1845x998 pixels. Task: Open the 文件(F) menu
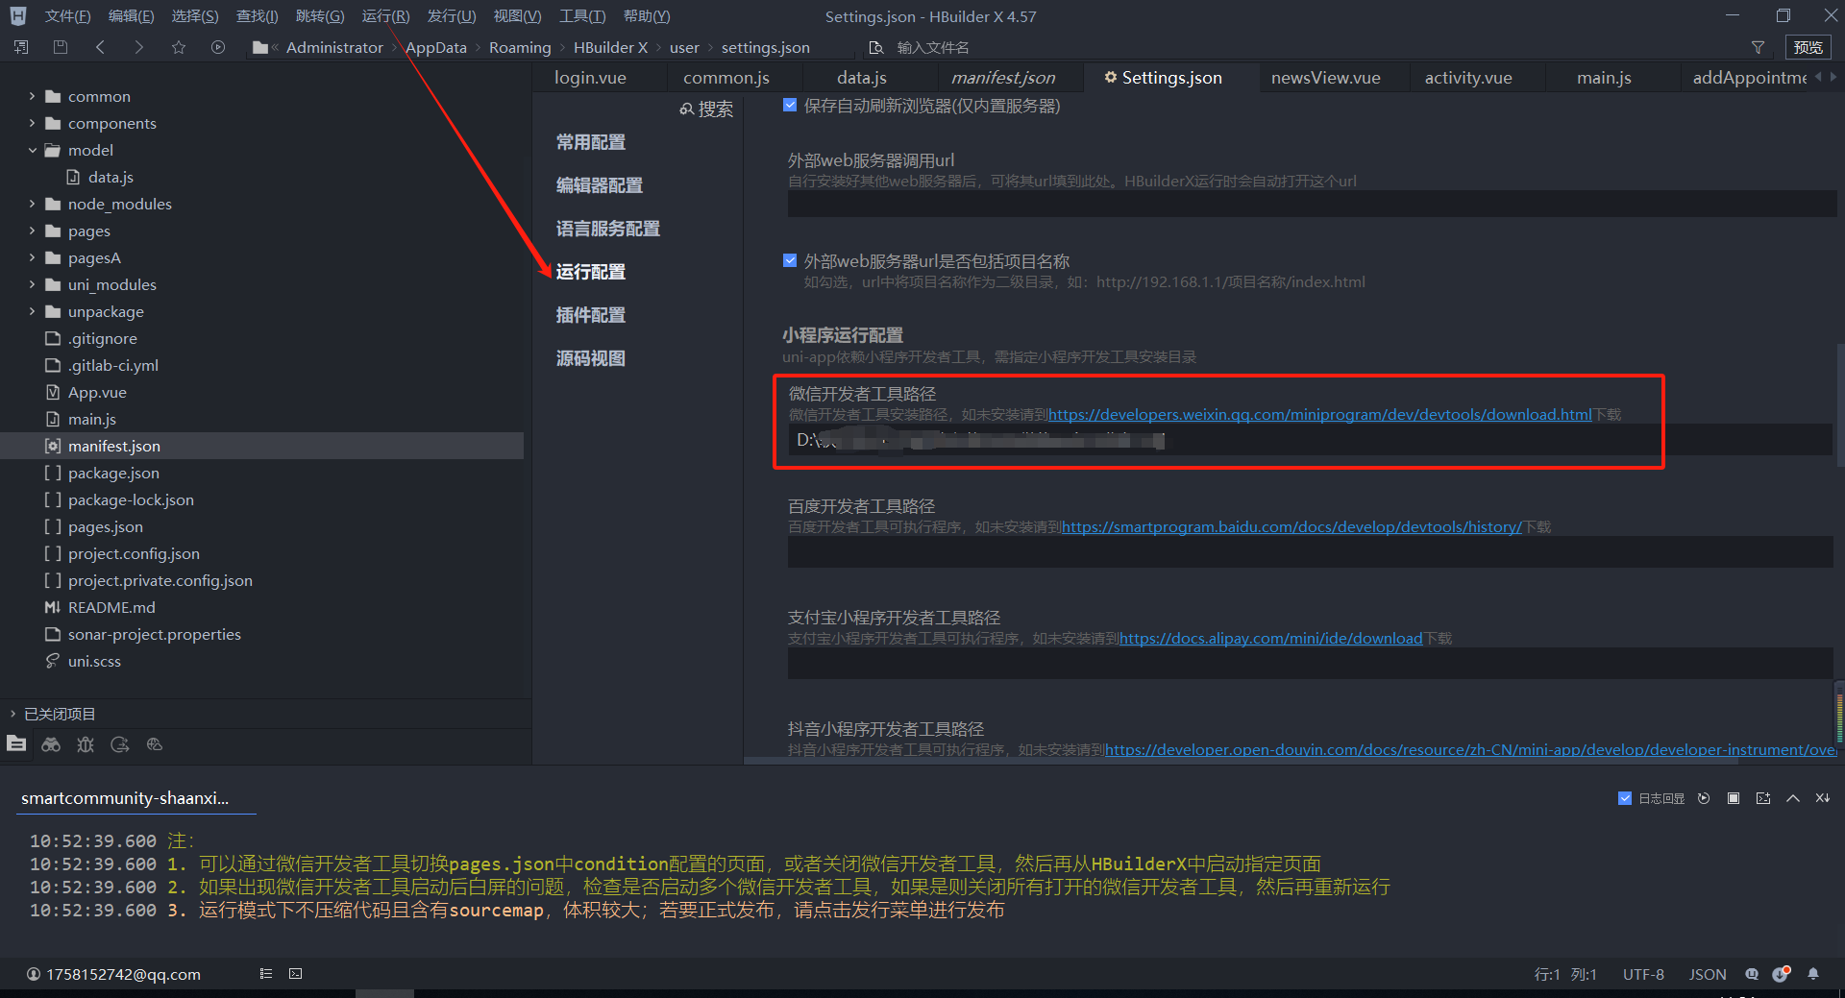(67, 16)
